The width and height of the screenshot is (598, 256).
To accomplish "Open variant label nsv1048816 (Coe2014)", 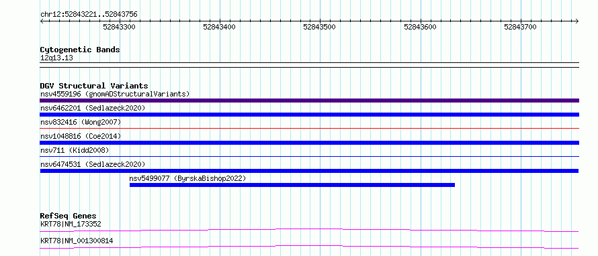I will pyautogui.click(x=81, y=136).
